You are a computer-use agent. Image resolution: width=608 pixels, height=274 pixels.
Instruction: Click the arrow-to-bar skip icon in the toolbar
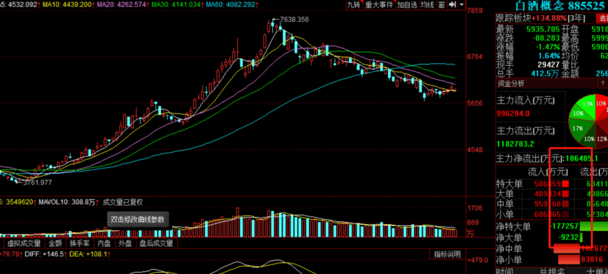tap(452, 5)
